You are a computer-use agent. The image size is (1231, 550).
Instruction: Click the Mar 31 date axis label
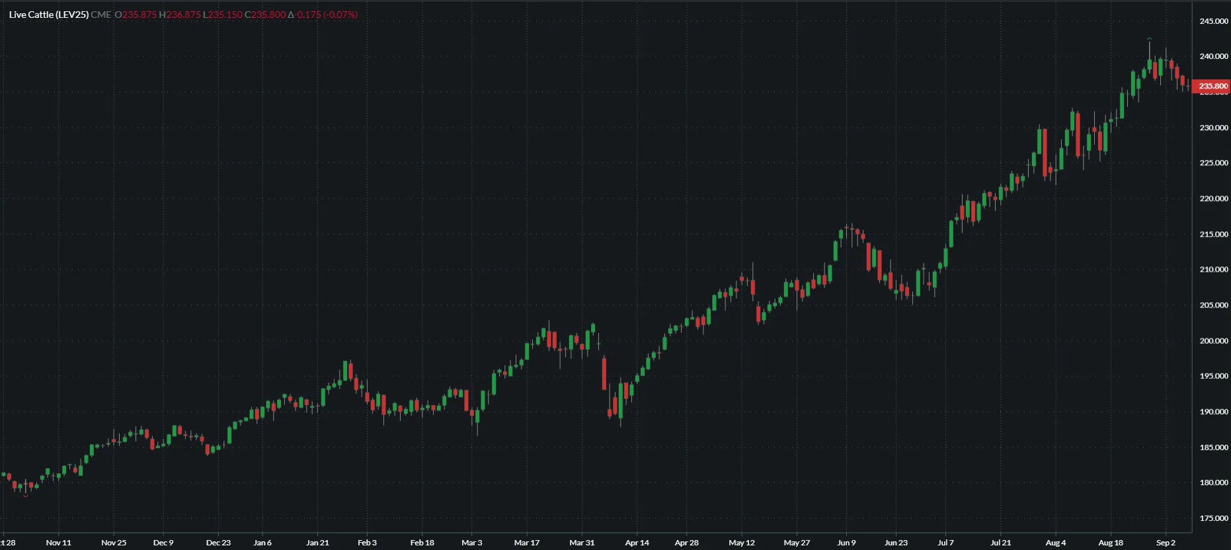(582, 543)
